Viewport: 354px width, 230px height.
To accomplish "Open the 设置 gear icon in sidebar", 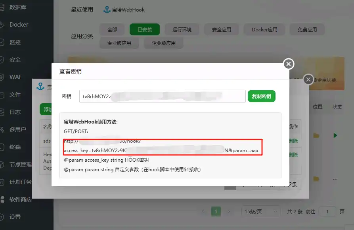I will click(x=2, y=217).
